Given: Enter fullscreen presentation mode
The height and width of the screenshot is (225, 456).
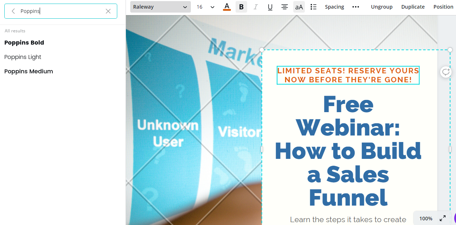Looking at the screenshot, I should (443, 219).
